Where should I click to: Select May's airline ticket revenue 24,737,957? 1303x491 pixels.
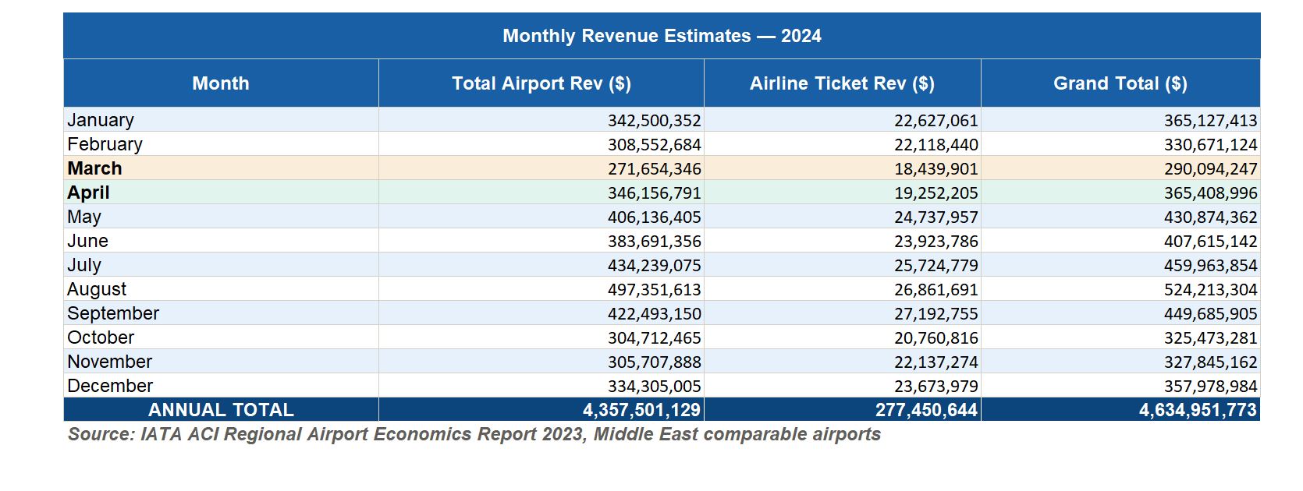pos(936,217)
